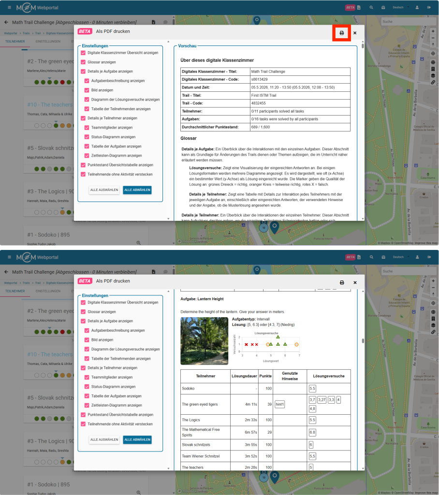
Task: Switch to the EINSTELLUNGEN tab in the upper screenshot
Action: (48, 42)
